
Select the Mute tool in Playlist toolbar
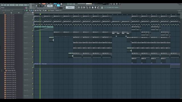[36, 10]
